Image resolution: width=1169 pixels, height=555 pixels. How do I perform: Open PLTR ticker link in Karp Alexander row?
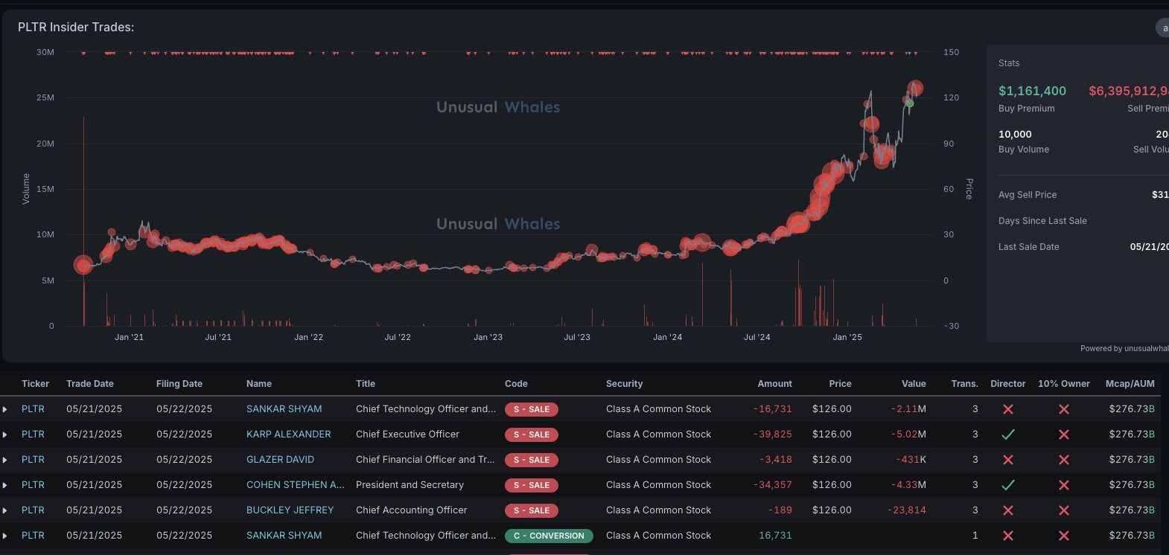point(33,434)
